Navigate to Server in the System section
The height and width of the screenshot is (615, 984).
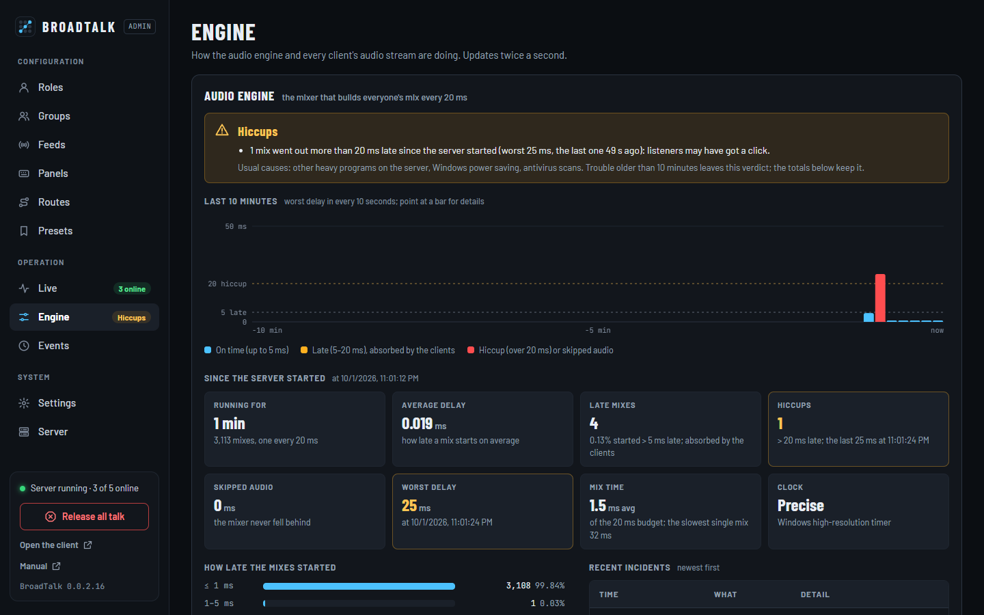pos(85,432)
